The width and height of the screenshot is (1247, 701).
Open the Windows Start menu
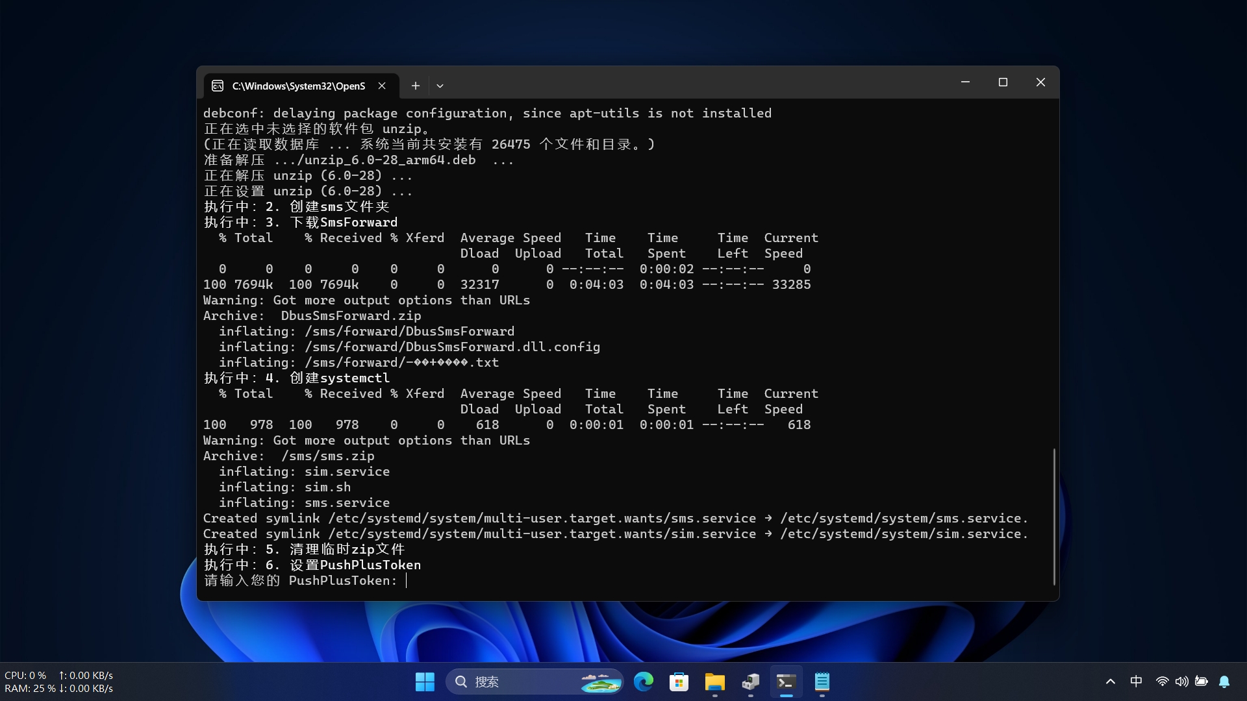425,682
